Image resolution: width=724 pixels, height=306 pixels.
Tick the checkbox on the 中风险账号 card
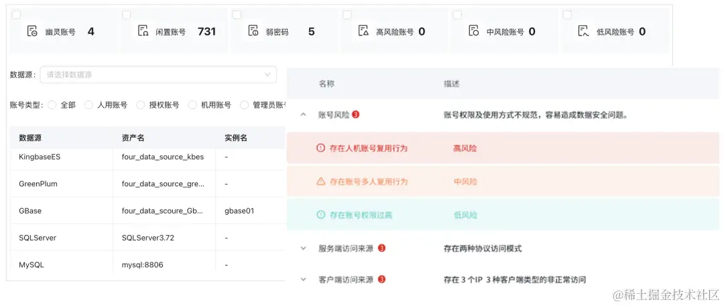[457, 15]
